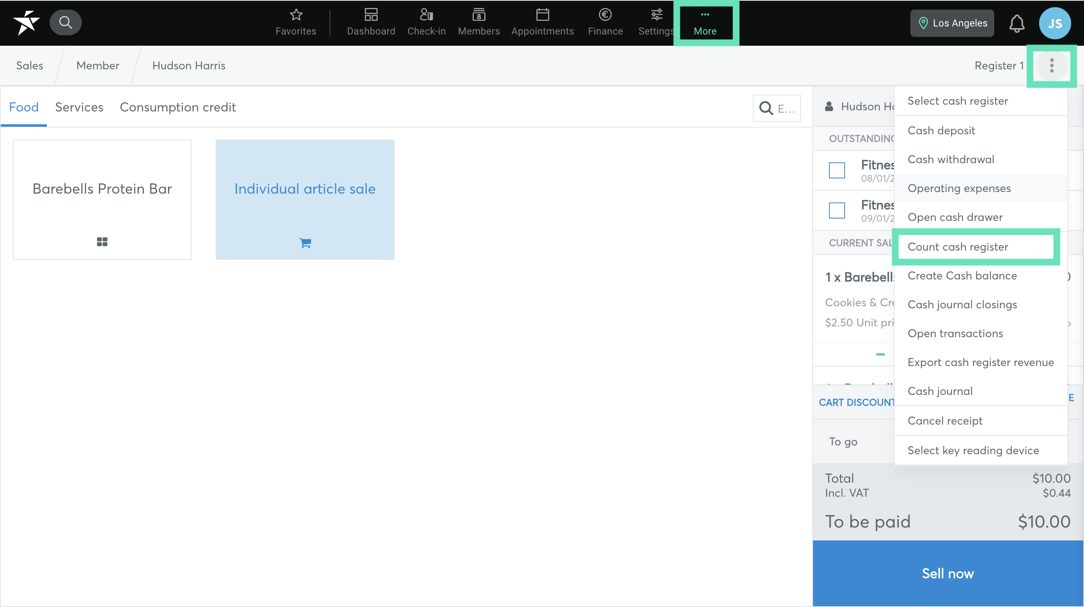
Task: Click the CART DISCOUNT link
Action: click(857, 403)
